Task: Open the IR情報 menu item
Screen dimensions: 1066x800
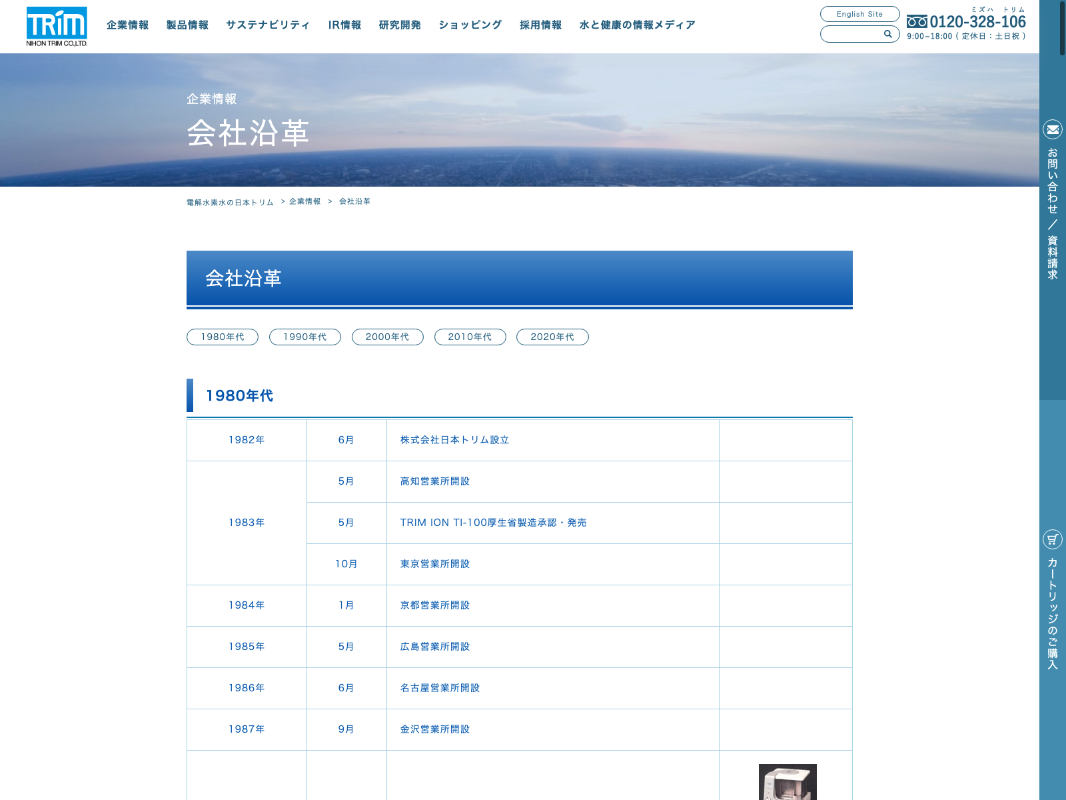Action: click(x=344, y=25)
